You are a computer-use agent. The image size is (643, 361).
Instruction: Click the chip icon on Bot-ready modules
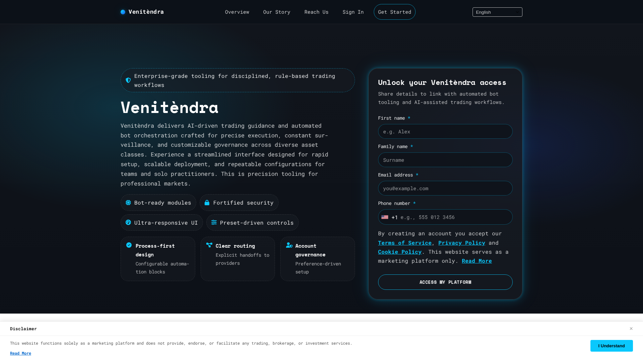(128, 203)
